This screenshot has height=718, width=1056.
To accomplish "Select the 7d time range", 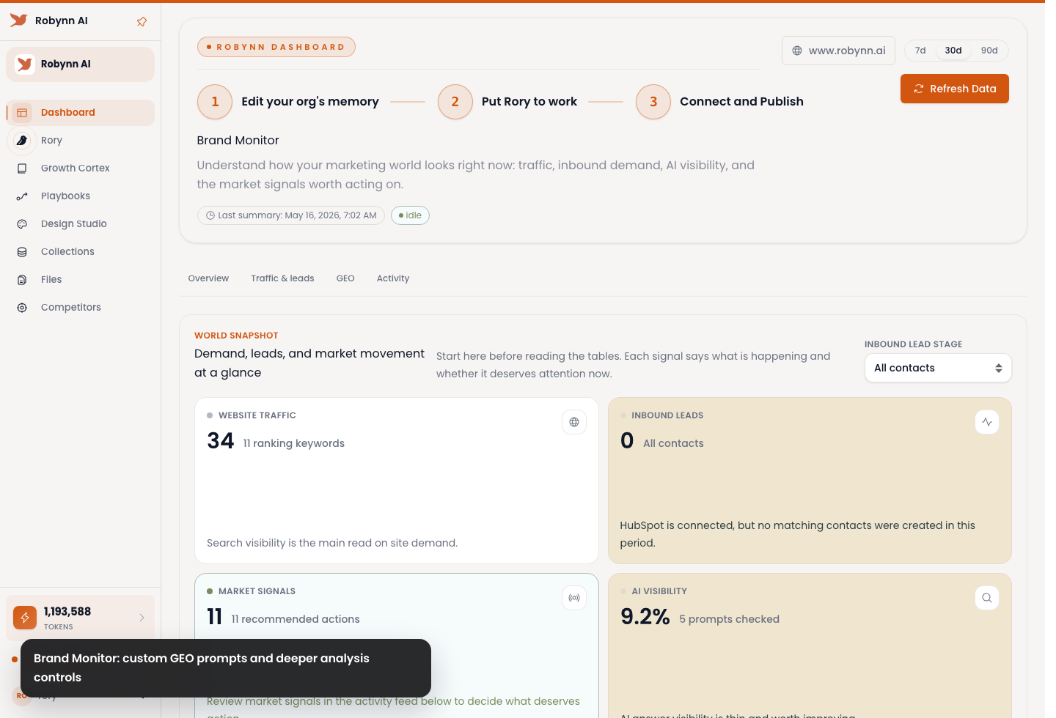I will click(x=920, y=51).
